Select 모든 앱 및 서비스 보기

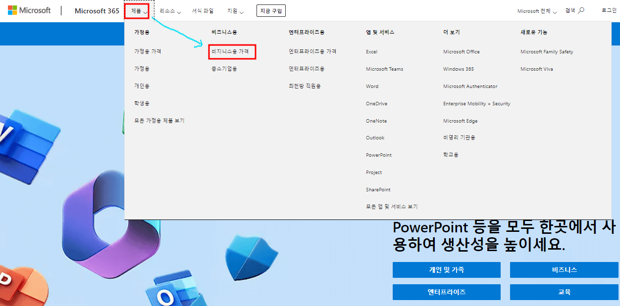pos(392,207)
